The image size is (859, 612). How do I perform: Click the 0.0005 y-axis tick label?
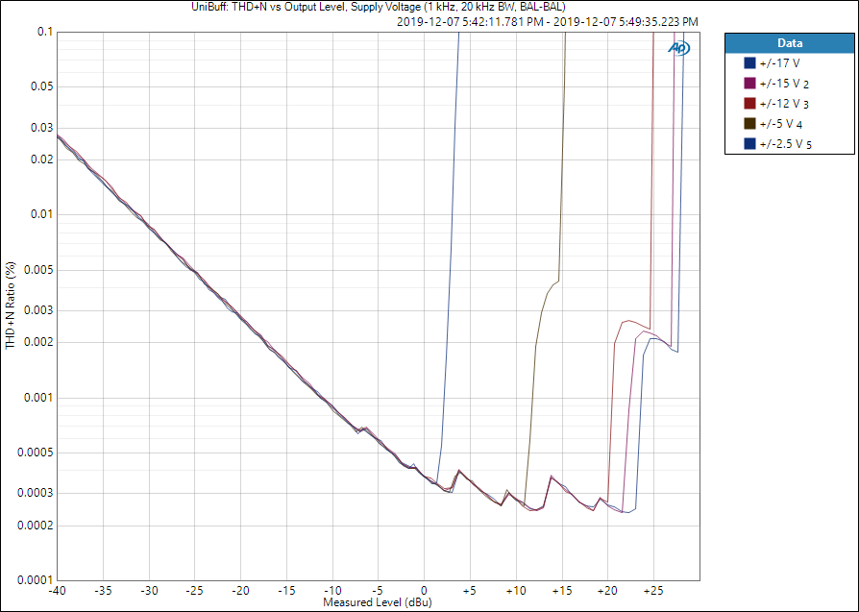click(36, 453)
